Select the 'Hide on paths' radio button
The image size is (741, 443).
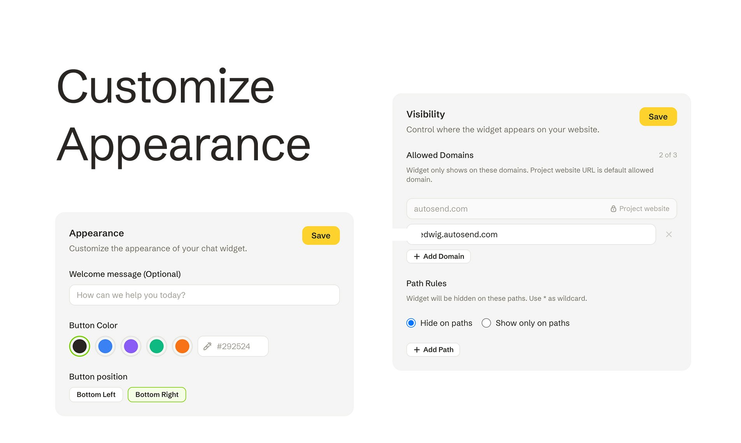(x=411, y=323)
